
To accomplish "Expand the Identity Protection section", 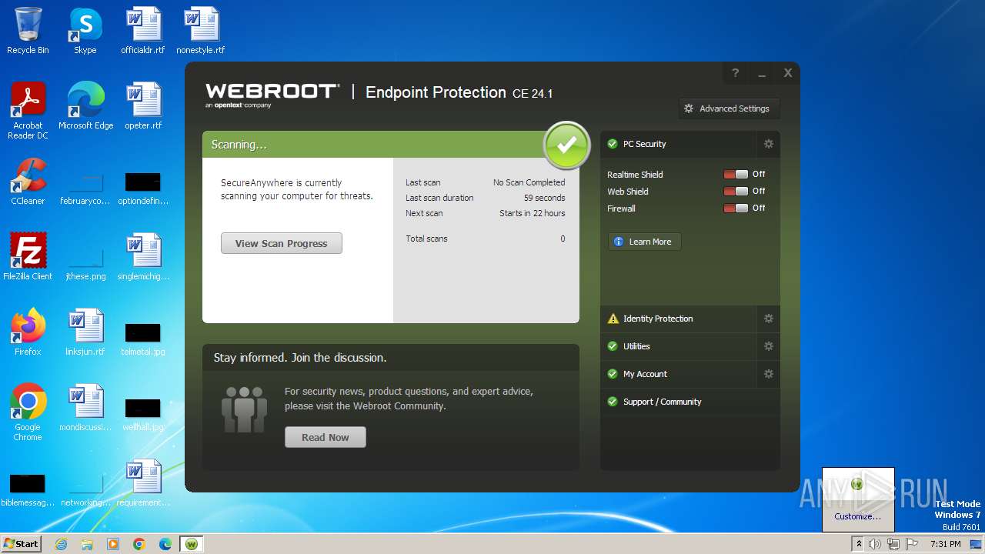I will click(679, 319).
